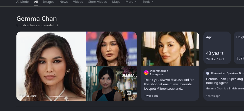Switch to the Images tab
The image size is (244, 111).
[49, 2]
